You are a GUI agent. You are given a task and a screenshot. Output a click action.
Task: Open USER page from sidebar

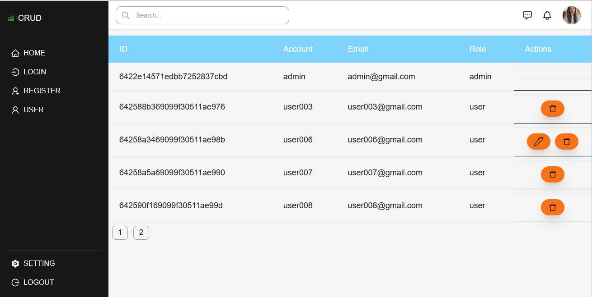(33, 110)
